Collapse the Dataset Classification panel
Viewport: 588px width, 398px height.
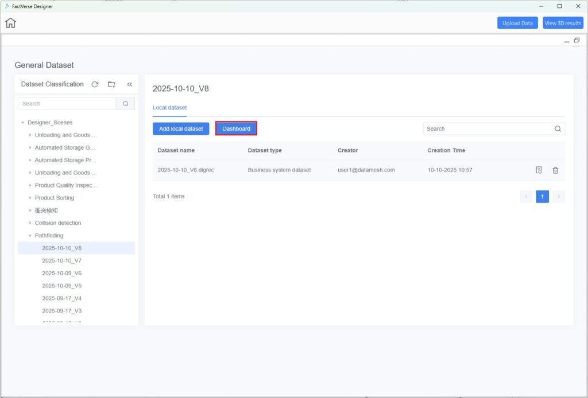(x=129, y=84)
